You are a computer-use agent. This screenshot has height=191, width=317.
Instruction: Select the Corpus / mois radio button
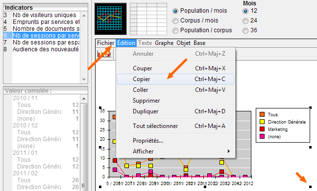[175, 21]
